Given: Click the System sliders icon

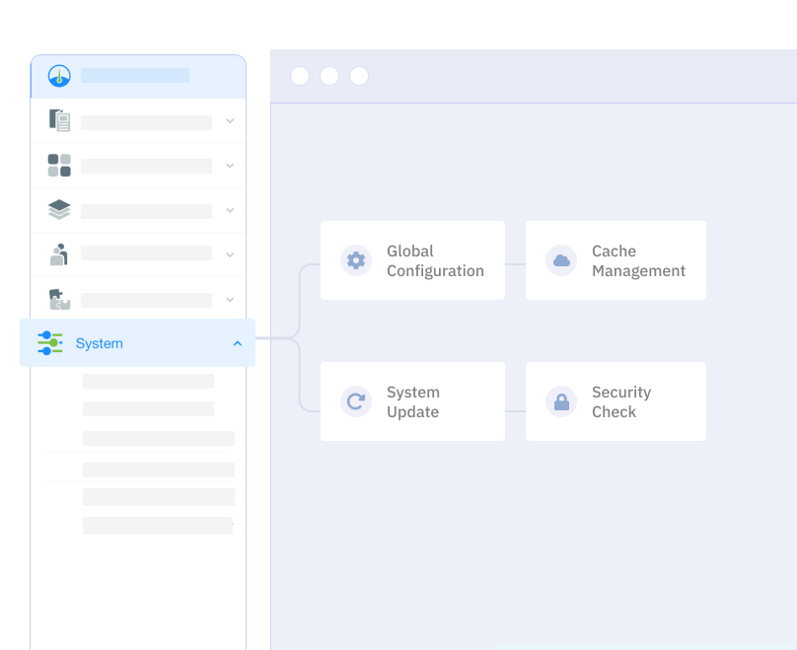Looking at the screenshot, I should pyautogui.click(x=50, y=343).
